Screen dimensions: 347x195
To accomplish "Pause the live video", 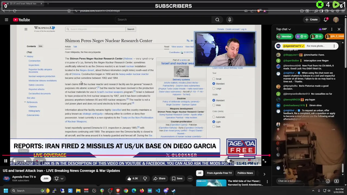I will click(6, 161).
